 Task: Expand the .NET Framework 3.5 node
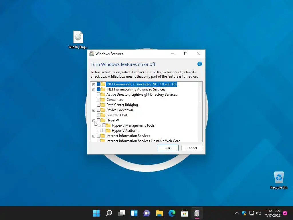coord(94,85)
